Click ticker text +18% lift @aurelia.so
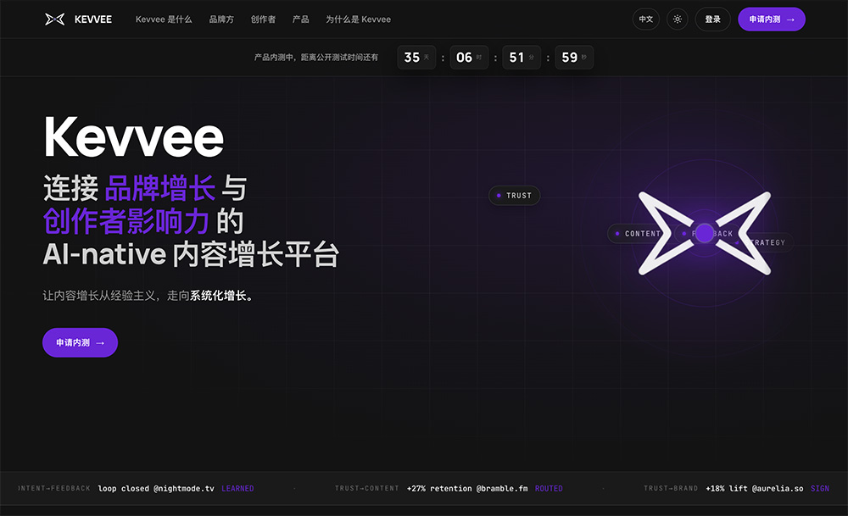 [755, 488]
